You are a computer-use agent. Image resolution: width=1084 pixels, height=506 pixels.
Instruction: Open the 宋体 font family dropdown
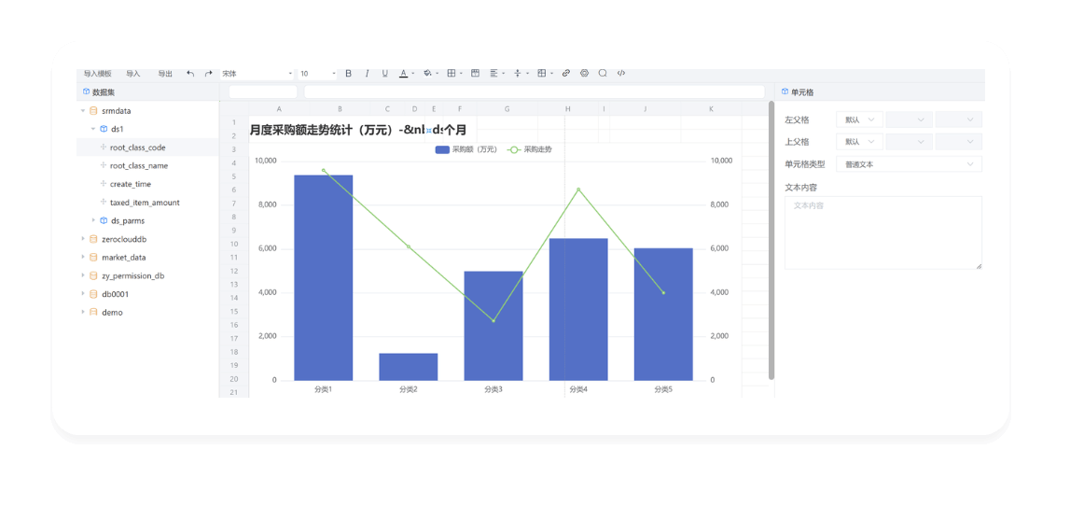(257, 73)
